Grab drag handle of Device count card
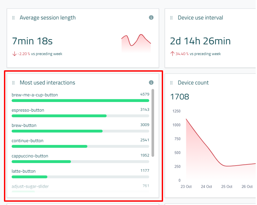This screenshot has width=257, height=205. click(x=172, y=83)
